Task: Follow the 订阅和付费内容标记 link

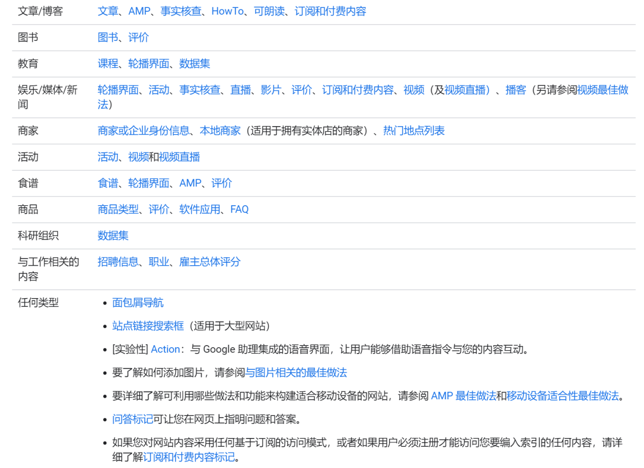Action: 189,457
